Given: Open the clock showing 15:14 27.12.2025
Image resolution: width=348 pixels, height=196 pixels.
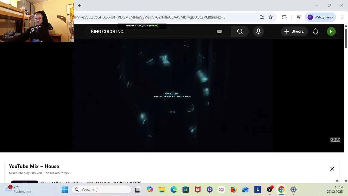Looking at the screenshot, I should pyautogui.click(x=335, y=189).
